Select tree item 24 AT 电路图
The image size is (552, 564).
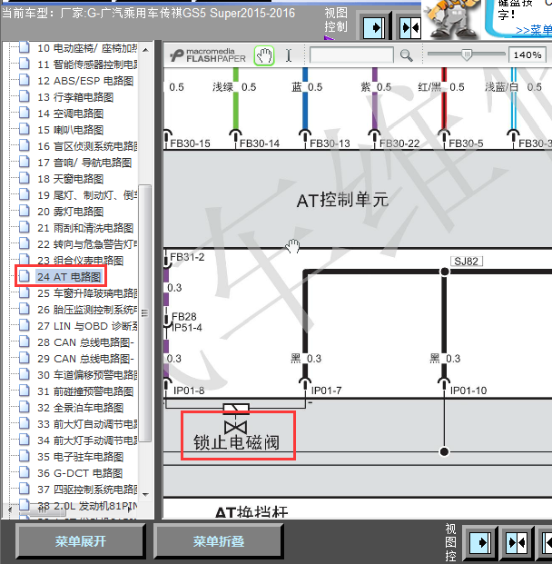[69, 277]
